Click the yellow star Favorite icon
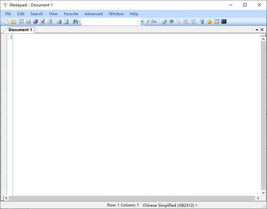The height and width of the screenshot is (209, 267). (x=209, y=21)
